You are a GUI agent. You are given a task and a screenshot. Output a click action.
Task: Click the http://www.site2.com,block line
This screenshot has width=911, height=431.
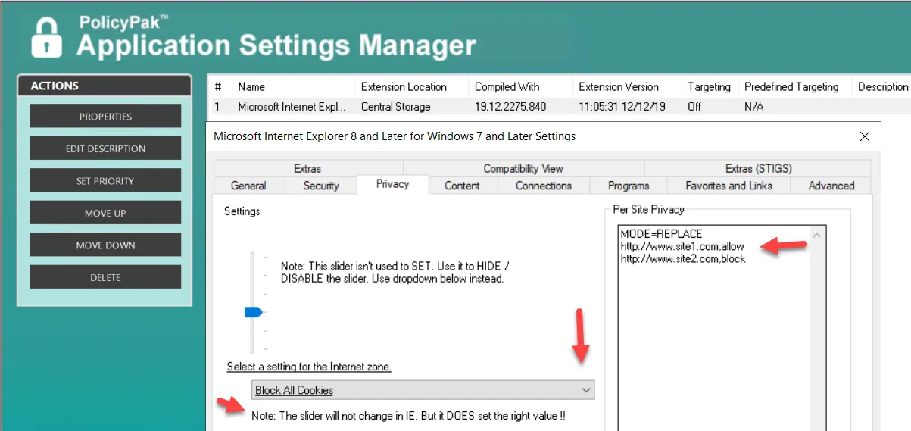click(x=683, y=258)
